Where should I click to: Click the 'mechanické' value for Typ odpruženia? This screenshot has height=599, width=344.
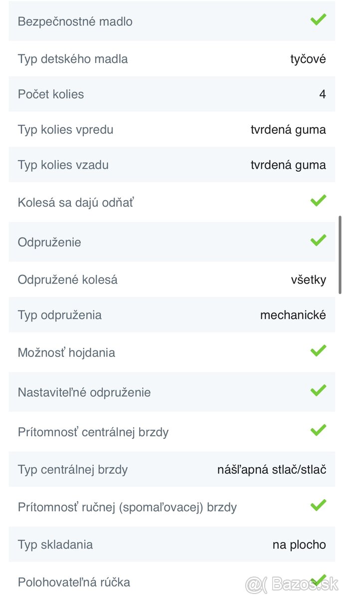click(x=293, y=315)
